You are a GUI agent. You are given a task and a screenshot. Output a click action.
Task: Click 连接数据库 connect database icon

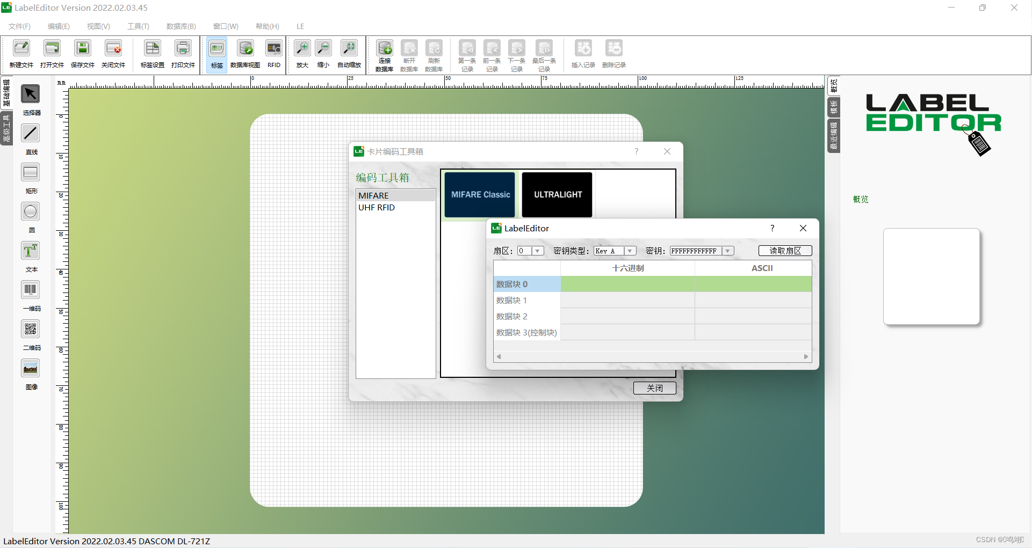[x=385, y=48]
